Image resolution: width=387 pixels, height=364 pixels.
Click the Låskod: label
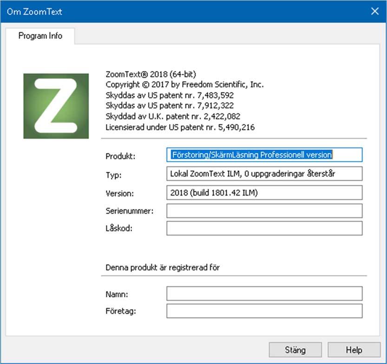click(119, 228)
